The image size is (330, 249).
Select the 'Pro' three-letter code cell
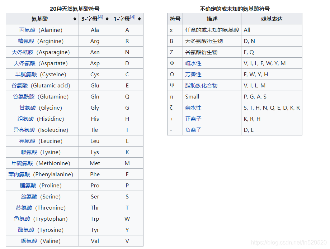pos(95,186)
